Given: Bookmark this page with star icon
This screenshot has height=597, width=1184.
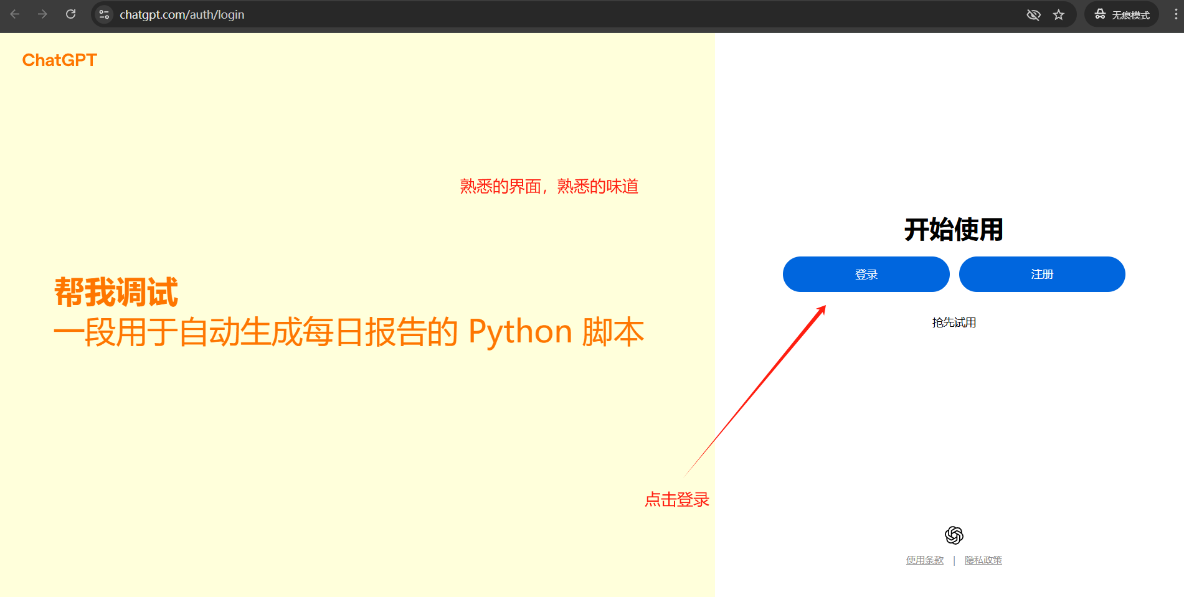Looking at the screenshot, I should tap(1059, 14).
